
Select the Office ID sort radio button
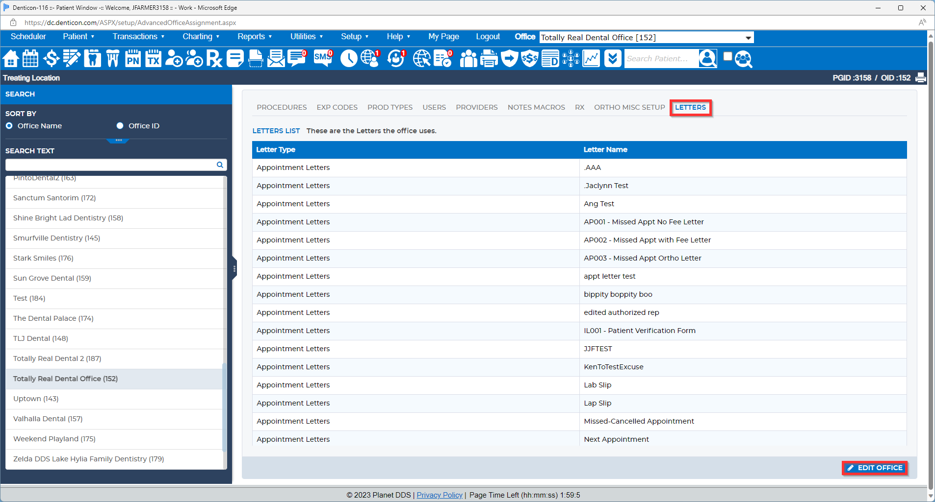(120, 126)
